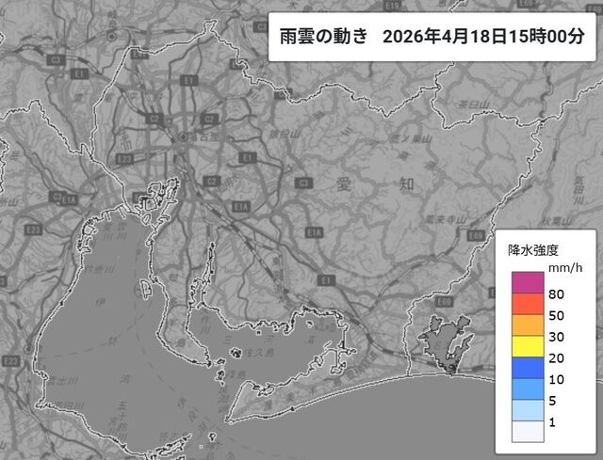Screen dimensions: 603x460
Task: Click the medium blue 5–10 mm/h swatch
Action: (528, 389)
